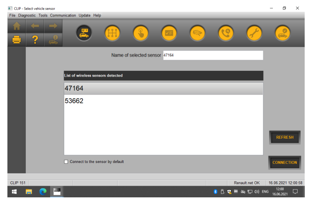Open the Tools menu

point(43,15)
